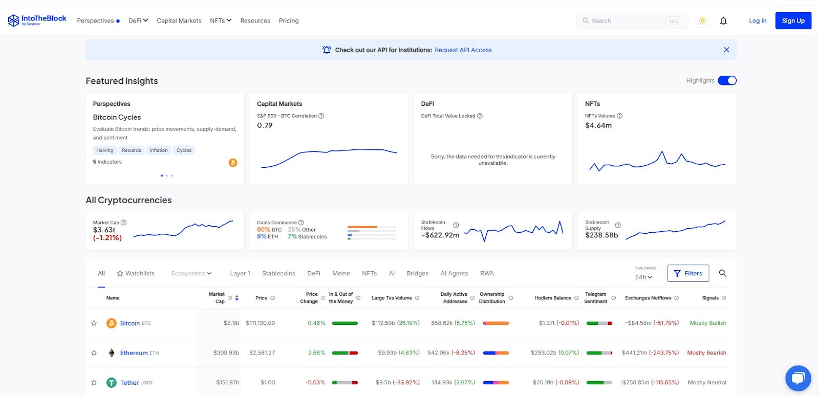
Task: Click the Inflation tag
Action: (159, 150)
